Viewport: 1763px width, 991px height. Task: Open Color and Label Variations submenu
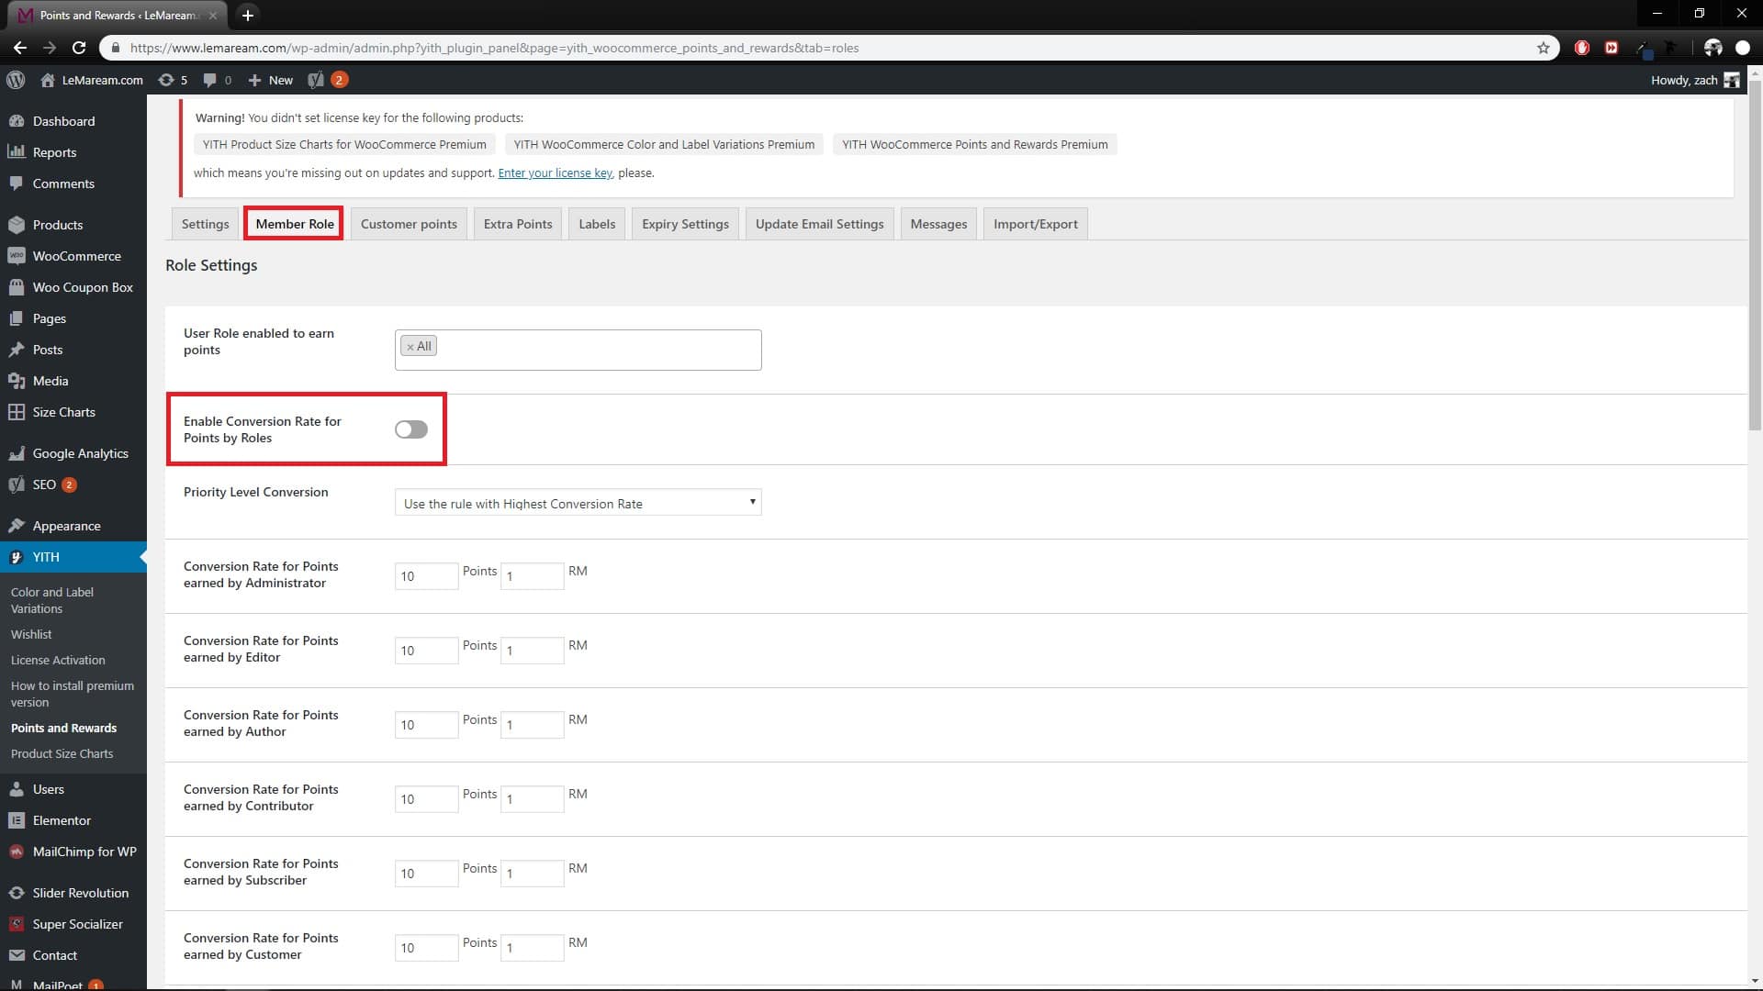point(52,600)
